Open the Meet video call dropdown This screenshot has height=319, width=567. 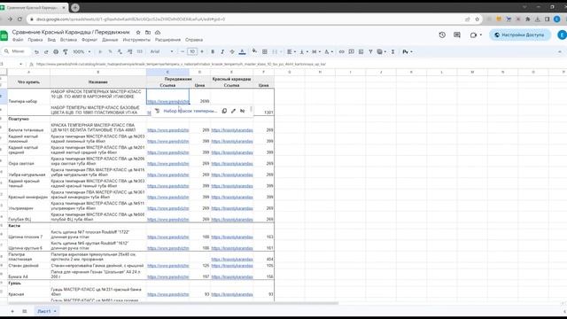[476, 35]
